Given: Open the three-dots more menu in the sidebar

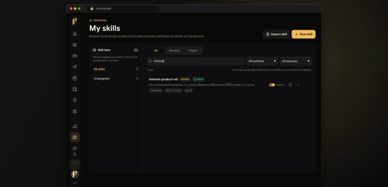Looking at the screenshot, I should [x=75, y=183].
